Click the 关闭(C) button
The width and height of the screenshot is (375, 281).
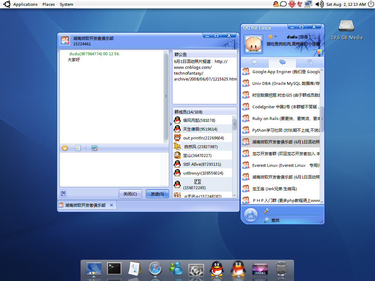(130, 194)
